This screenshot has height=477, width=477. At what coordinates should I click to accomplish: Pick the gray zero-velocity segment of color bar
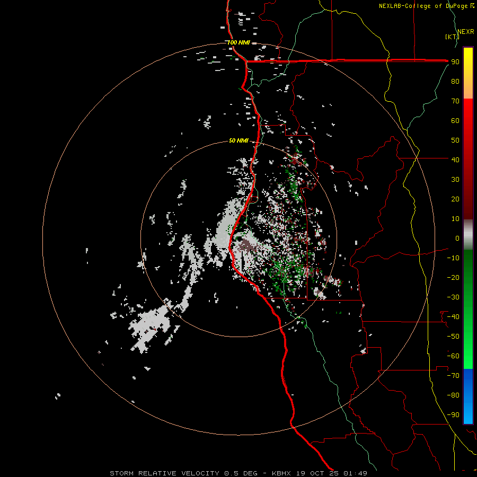pos(468,235)
